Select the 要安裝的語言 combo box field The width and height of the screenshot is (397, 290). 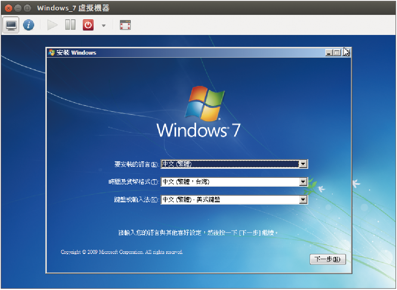[234, 164]
